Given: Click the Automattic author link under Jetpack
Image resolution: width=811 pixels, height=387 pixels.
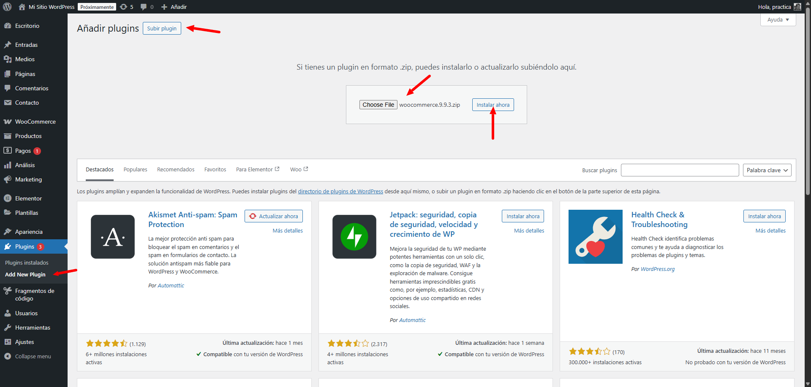Looking at the screenshot, I should pyautogui.click(x=412, y=320).
